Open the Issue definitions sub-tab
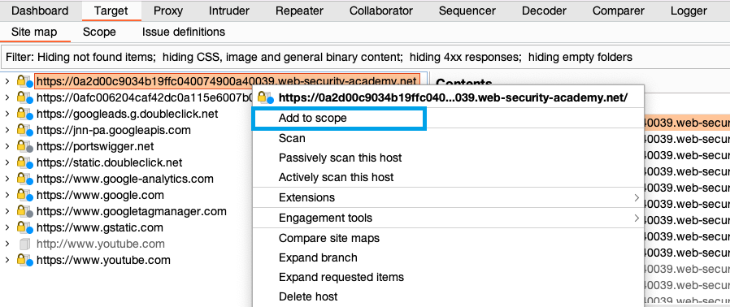 [x=184, y=32]
